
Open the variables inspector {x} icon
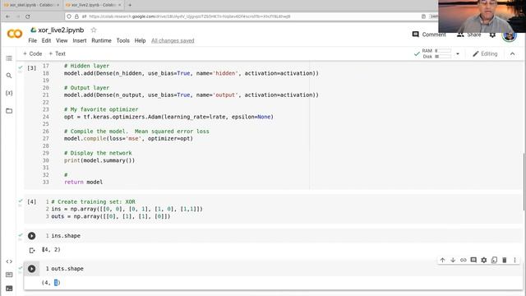click(9, 93)
